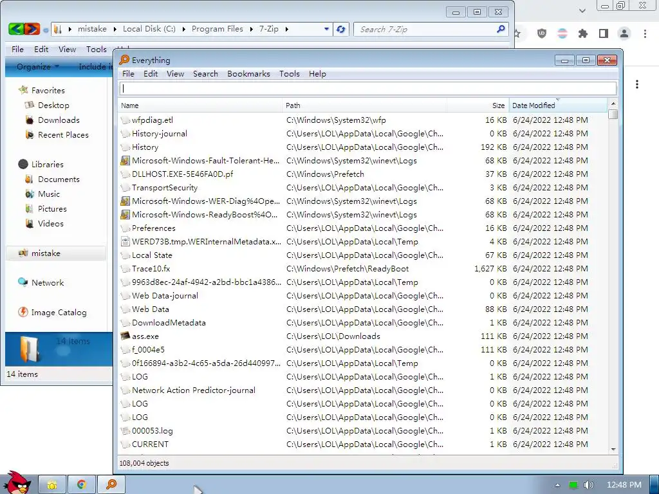Click the uBlock shield extension icon
Viewport: 659px width, 494px height.
(x=542, y=33)
